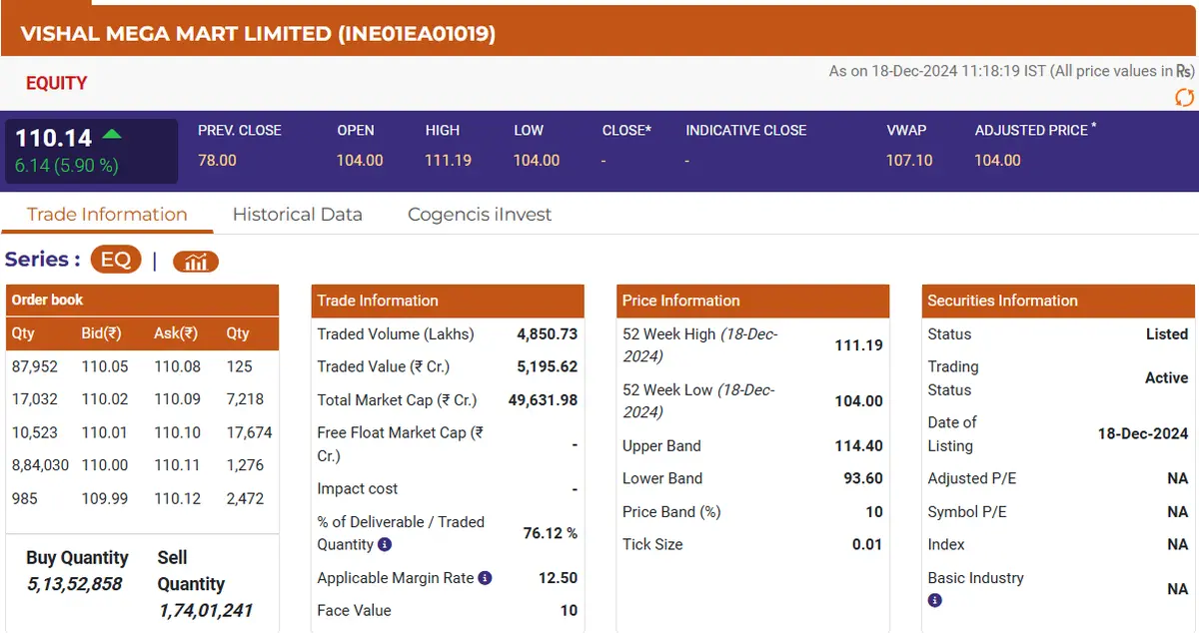Click the orange refresh icon
Screen dimensions: 1199x633
(1184, 97)
